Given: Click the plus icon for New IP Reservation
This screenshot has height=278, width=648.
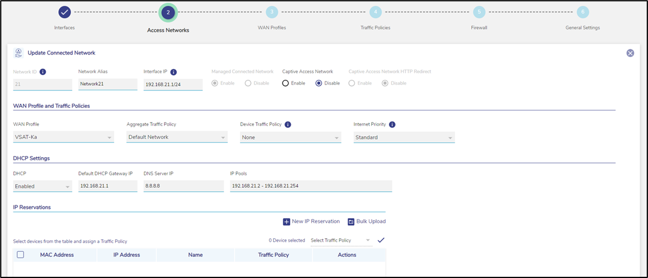Looking at the screenshot, I should click(x=286, y=222).
